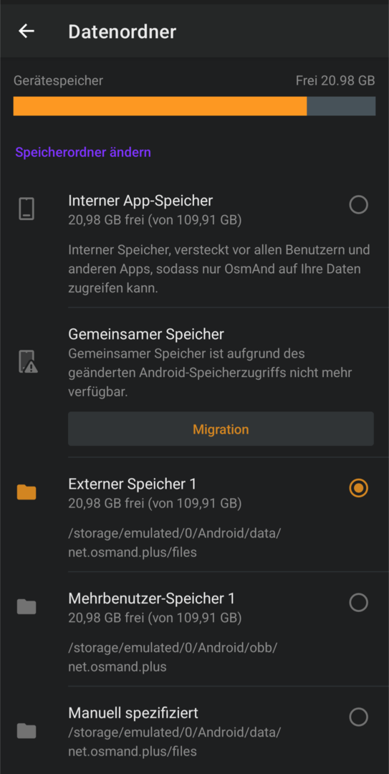Enable the Manuell spezifiziert radio option

click(x=358, y=717)
